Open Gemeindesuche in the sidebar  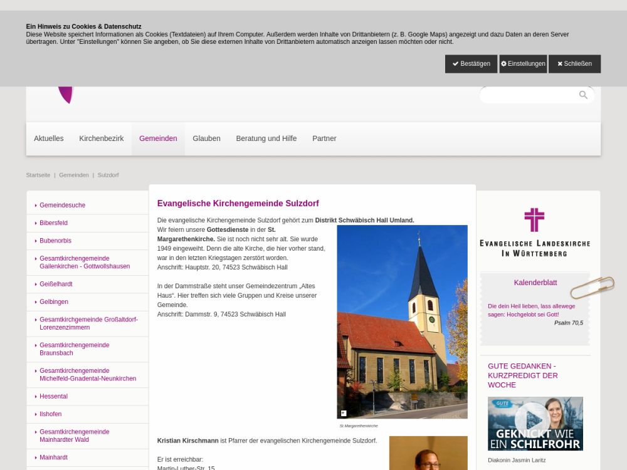point(63,206)
